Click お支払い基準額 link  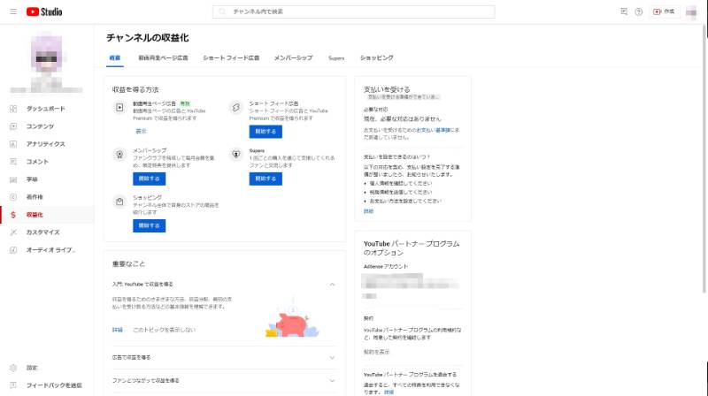point(433,130)
